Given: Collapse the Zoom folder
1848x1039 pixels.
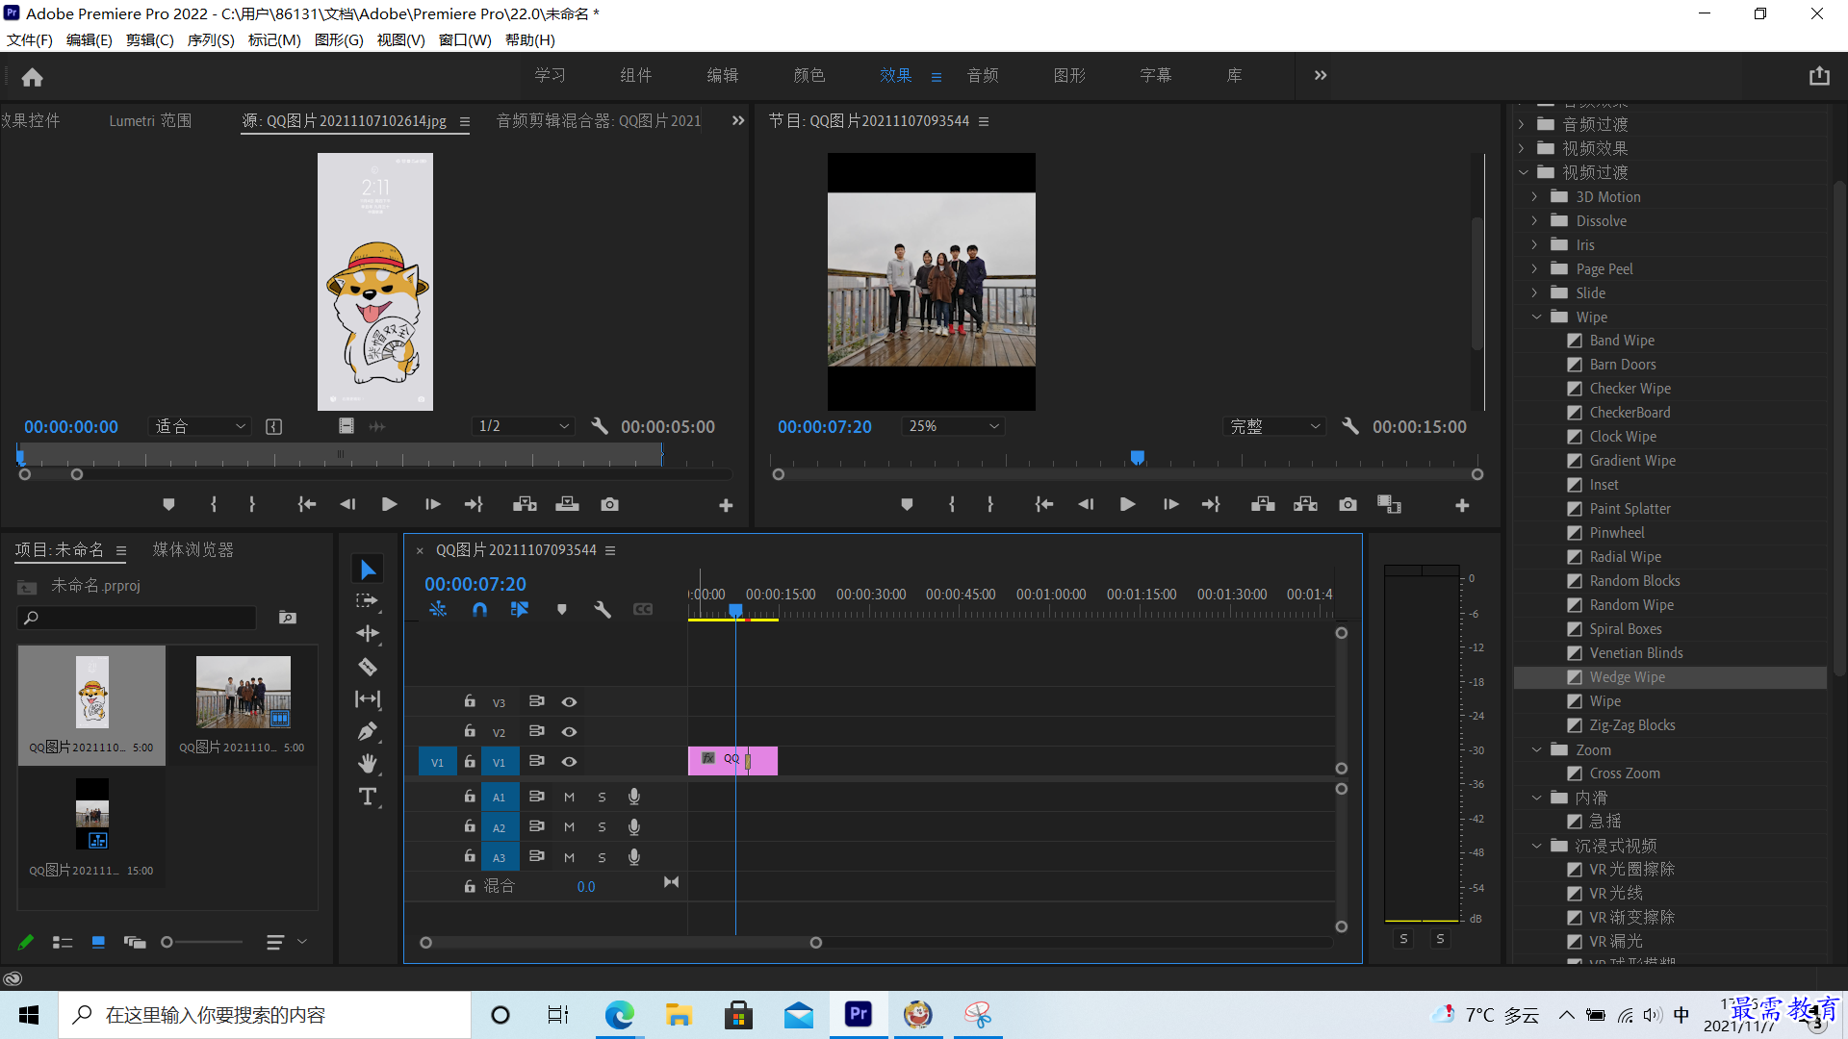Looking at the screenshot, I should pyautogui.click(x=1536, y=749).
